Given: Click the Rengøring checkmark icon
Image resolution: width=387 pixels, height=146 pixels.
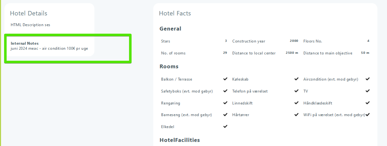Looking at the screenshot, I should point(225,103).
